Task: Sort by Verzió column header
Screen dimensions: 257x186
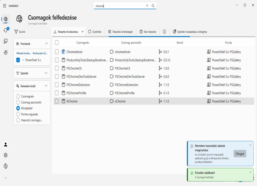Action: (180, 43)
